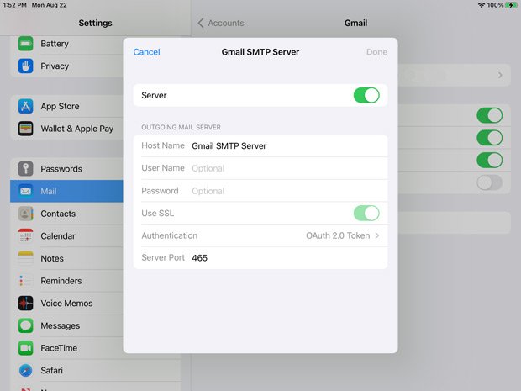Go back using the Accounts chevron
The width and height of the screenshot is (521, 391).
click(x=200, y=23)
